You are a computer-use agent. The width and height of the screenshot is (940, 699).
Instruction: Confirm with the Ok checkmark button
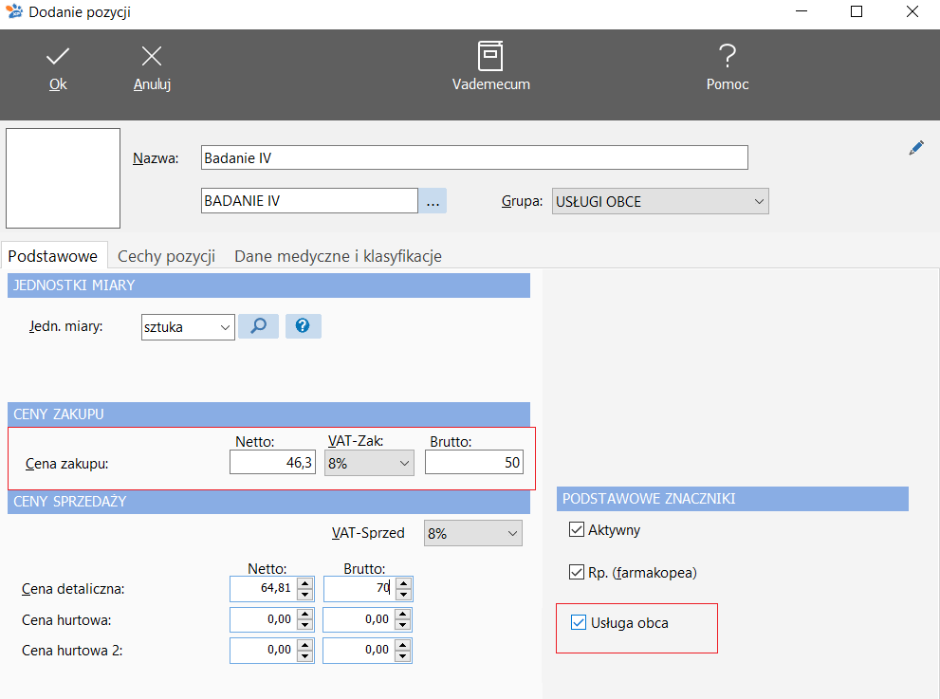[x=58, y=69]
